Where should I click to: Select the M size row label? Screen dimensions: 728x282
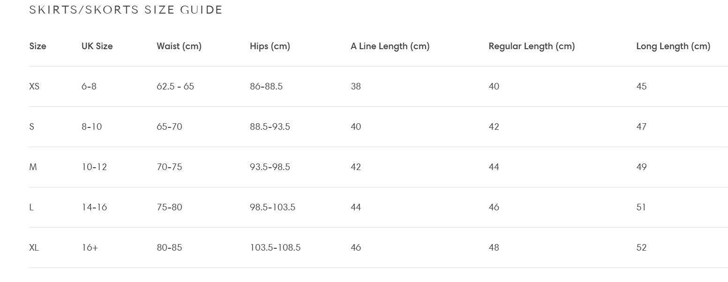click(33, 167)
